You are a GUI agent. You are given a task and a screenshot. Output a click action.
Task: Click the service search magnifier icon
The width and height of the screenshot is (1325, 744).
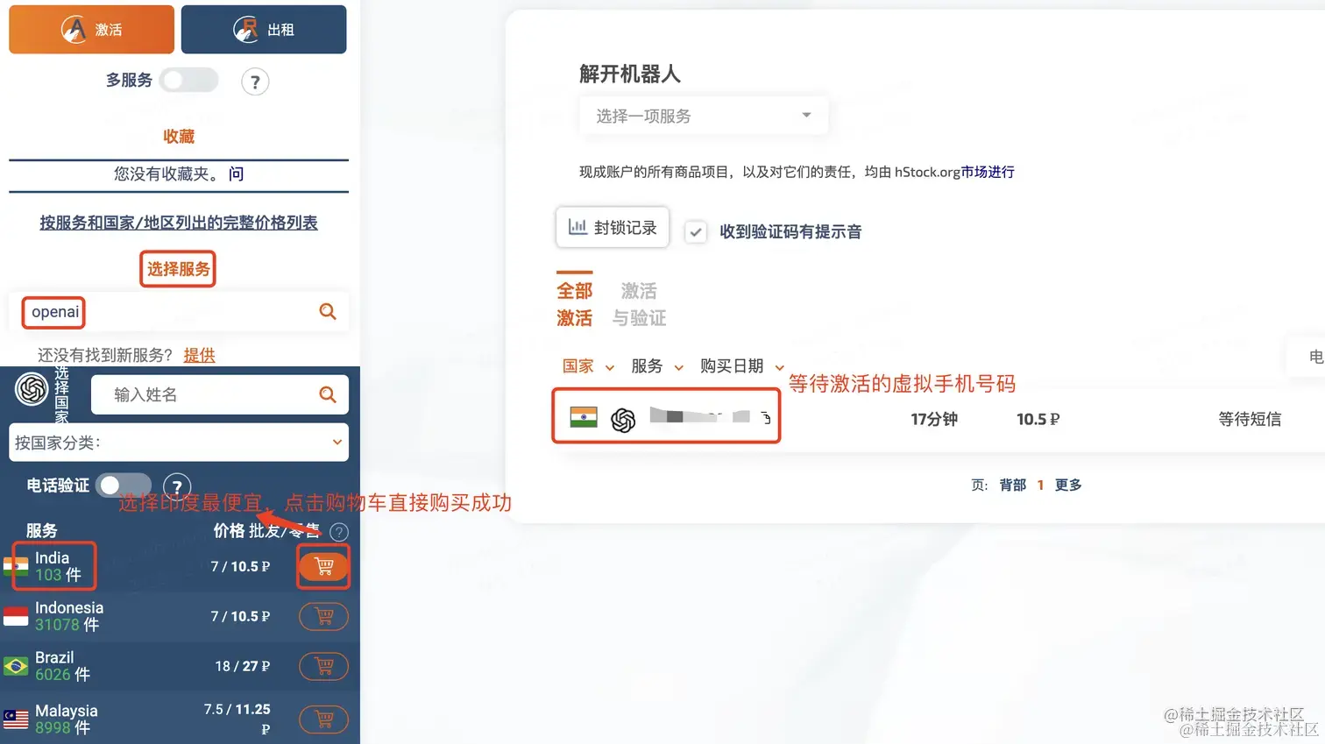pyautogui.click(x=328, y=311)
